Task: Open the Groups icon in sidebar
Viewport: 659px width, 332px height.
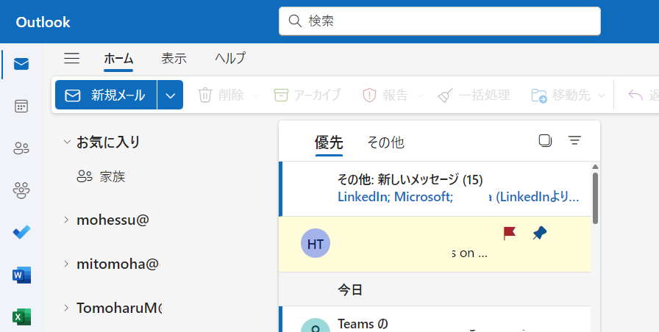Action: pyautogui.click(x=21, y=190)
